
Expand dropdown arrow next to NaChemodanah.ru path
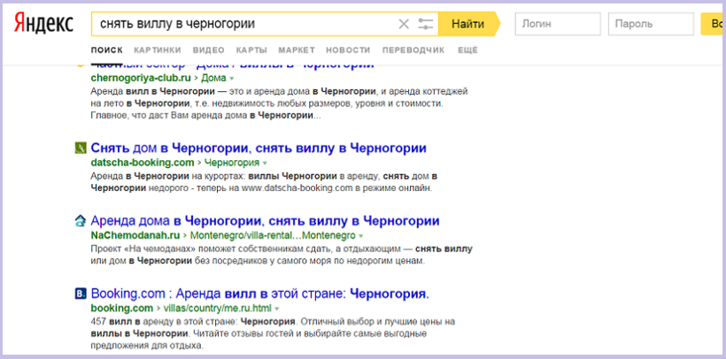click(x=360, y=235)
